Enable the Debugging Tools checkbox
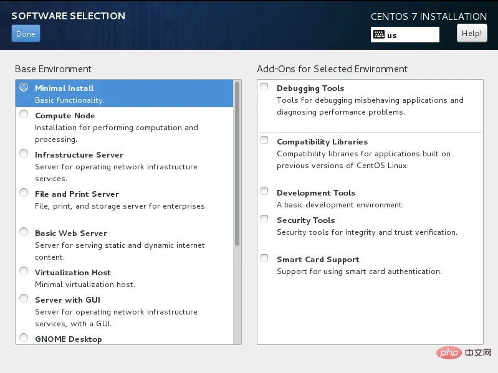Viewport: 498px width, 373px height. point(264,87)
